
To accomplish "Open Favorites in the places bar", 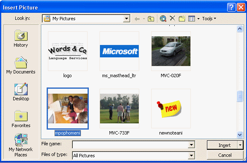I will click(21, 119).
